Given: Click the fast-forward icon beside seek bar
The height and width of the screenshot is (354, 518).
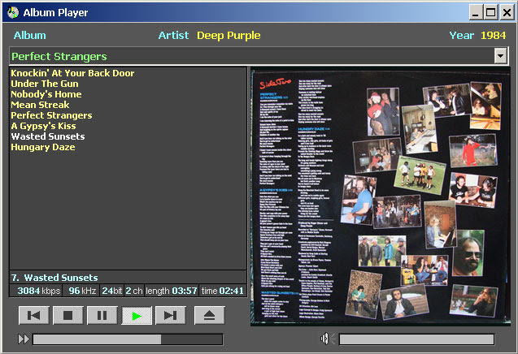Looking at the screenshot, I should tap(24, 339).
